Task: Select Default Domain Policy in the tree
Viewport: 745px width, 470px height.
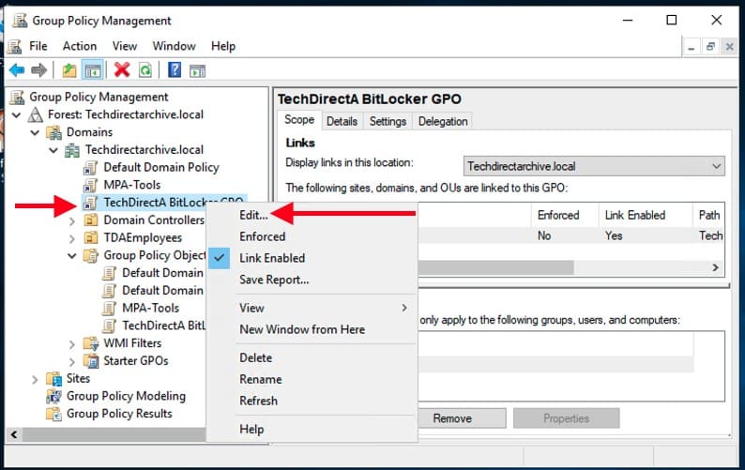Action: pos(160,167)
